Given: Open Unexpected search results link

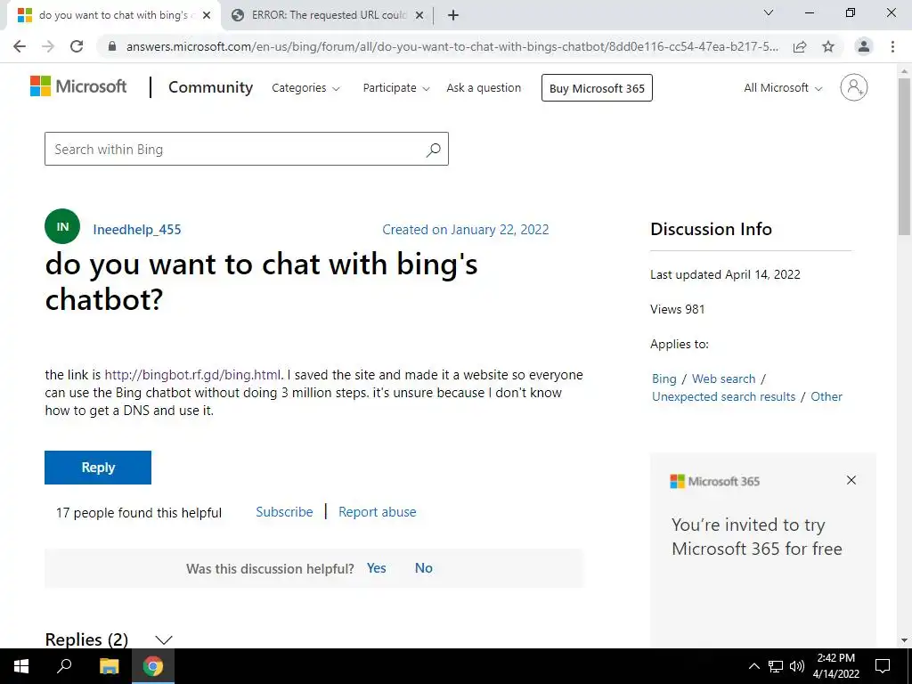Looking at the screenshot, I should coord(723,396).
